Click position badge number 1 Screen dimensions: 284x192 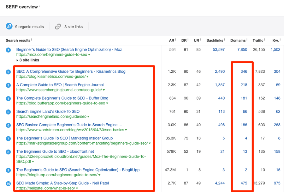point(8,50)
